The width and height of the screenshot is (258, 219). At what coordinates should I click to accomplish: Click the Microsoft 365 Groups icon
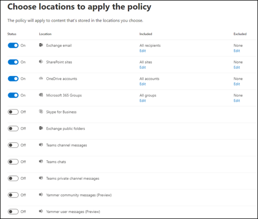(x=41, y=95)
